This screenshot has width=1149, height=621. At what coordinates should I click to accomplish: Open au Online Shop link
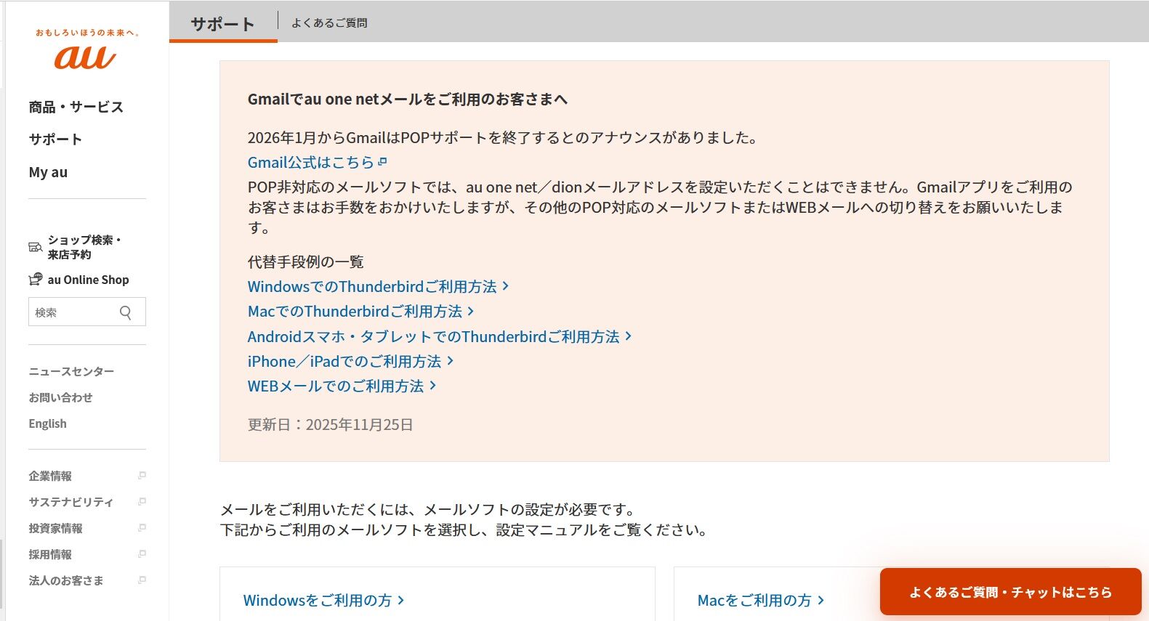(x=89, y=280)
